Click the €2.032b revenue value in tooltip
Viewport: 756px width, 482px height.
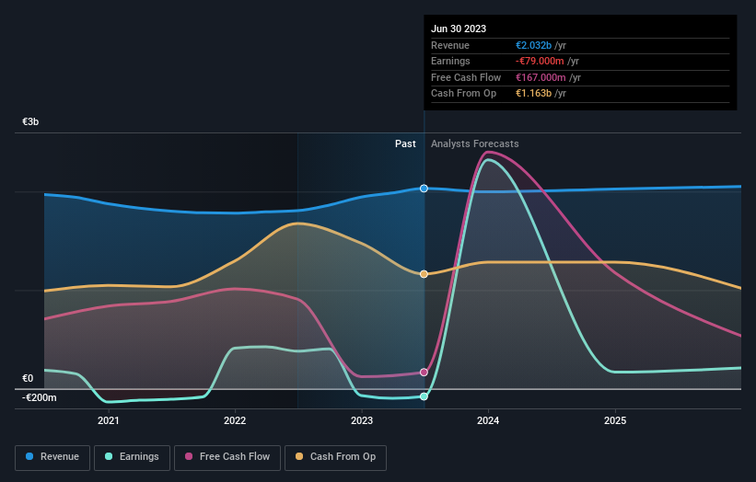pos(533,45)
